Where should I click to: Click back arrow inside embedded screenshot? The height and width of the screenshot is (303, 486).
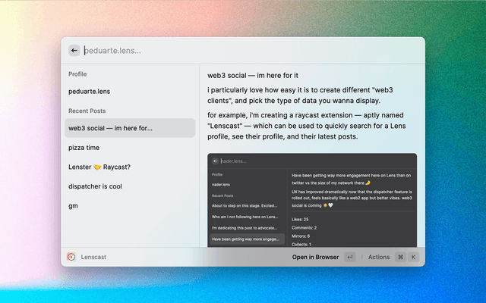coord(216,161)
